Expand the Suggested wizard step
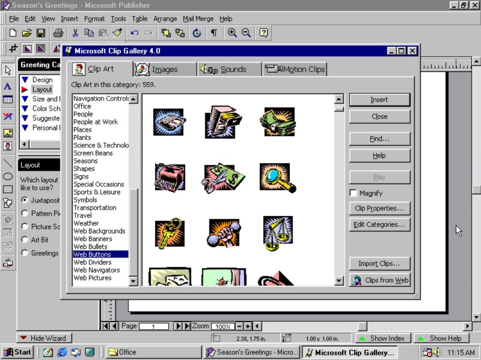The height and width of the screenshot is (360, 481). [25, 118]
